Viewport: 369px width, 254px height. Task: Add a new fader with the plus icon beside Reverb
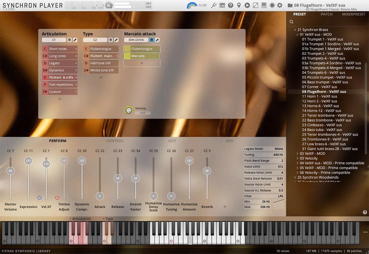pyautogui.click(x=225, y=207)
